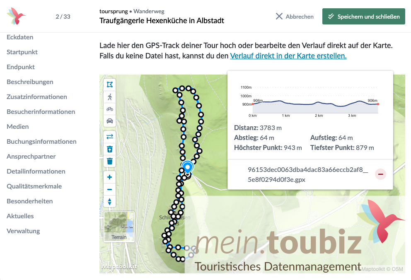Switch map layer via Terrain thumbnail
Screen dimensions: 411x280
tap(119, 227)
